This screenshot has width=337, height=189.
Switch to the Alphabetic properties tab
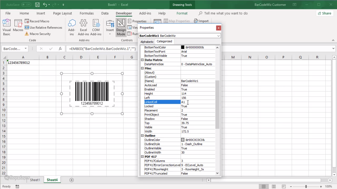pos(147,42)
